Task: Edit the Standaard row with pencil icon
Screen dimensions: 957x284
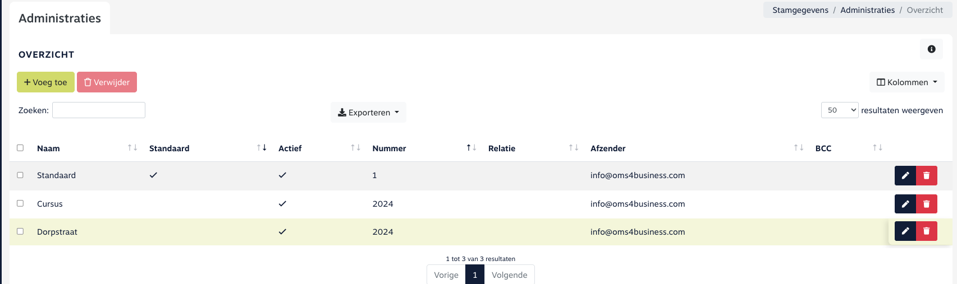Action: point(905,175)
